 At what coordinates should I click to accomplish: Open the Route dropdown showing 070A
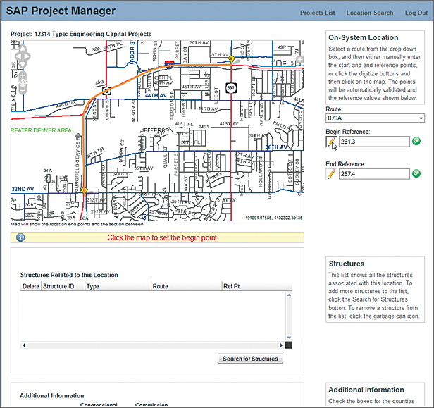375,118
